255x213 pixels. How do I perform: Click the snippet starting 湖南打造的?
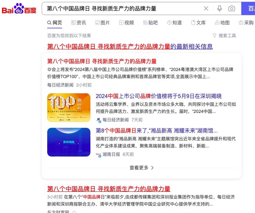166,142
